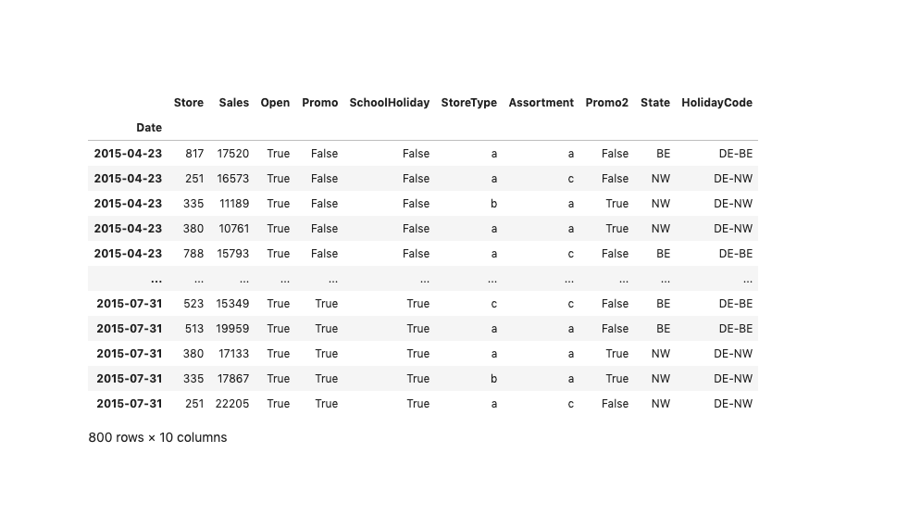Click the ellipsis in the Date index column
The height and width of the screenshot is (528, 921).
click(x=156, y=279)
